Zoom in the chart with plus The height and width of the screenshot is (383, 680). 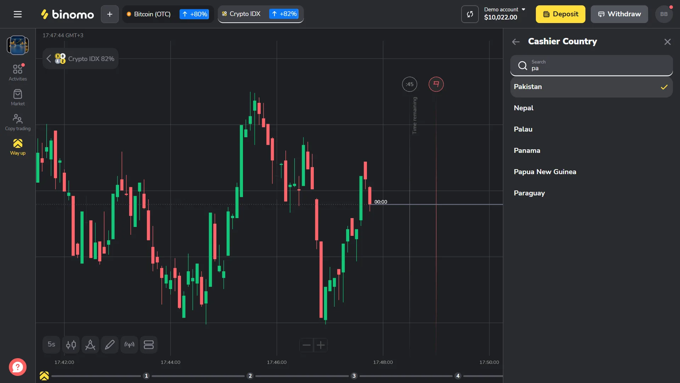click(321, 345)
